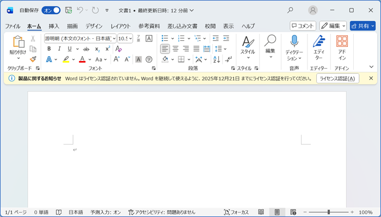The height and width of the screenshot is (217, 381).
Task: Open the line spacing dropdown
Action: (225, 49)
